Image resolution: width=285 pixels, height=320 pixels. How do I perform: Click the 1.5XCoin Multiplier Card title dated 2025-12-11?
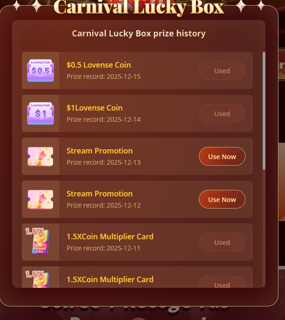click(x=110, y=237)
